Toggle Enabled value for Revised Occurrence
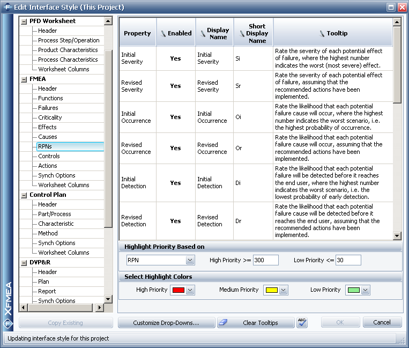 click(175, 148)
